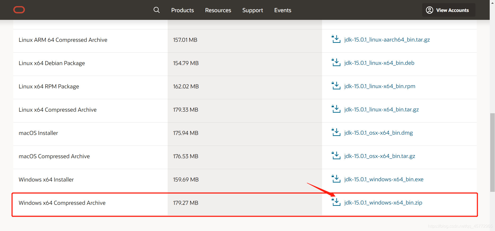This screenshot has height=231, width=495.
Task: Select 'Windows x64 Installer' text
Action: [46, 180]
